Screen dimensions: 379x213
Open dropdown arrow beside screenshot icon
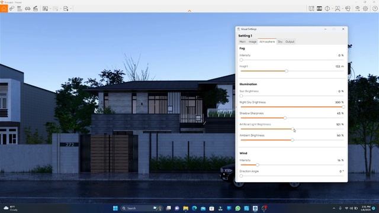click(x=50, y=9)
